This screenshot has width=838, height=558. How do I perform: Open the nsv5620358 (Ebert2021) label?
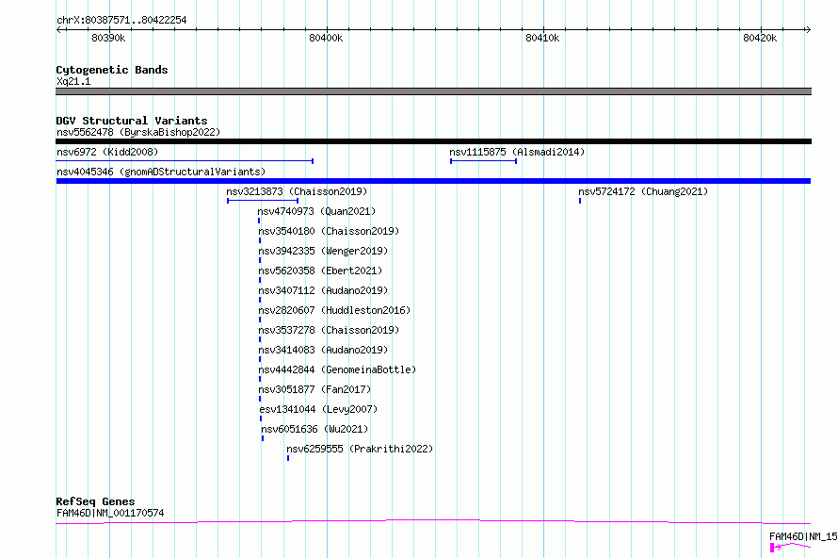pyautogui.click(x=319, y=271)
